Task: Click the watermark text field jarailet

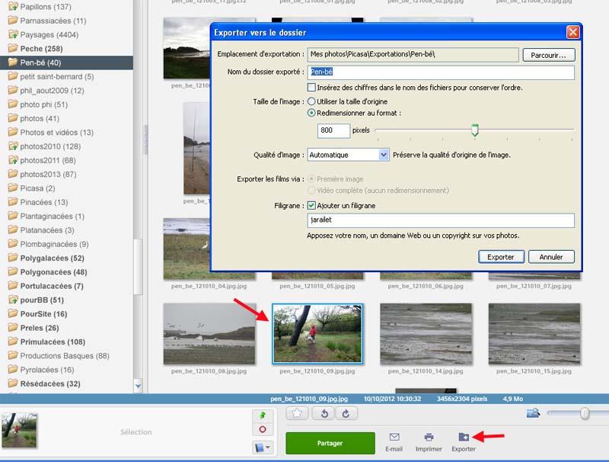Action: [x=441, y=220]
